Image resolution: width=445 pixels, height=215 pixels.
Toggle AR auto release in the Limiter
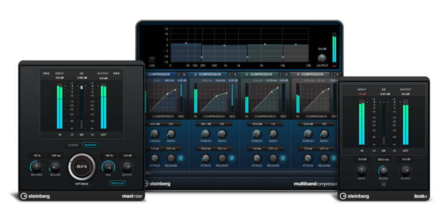coord(383,184)
